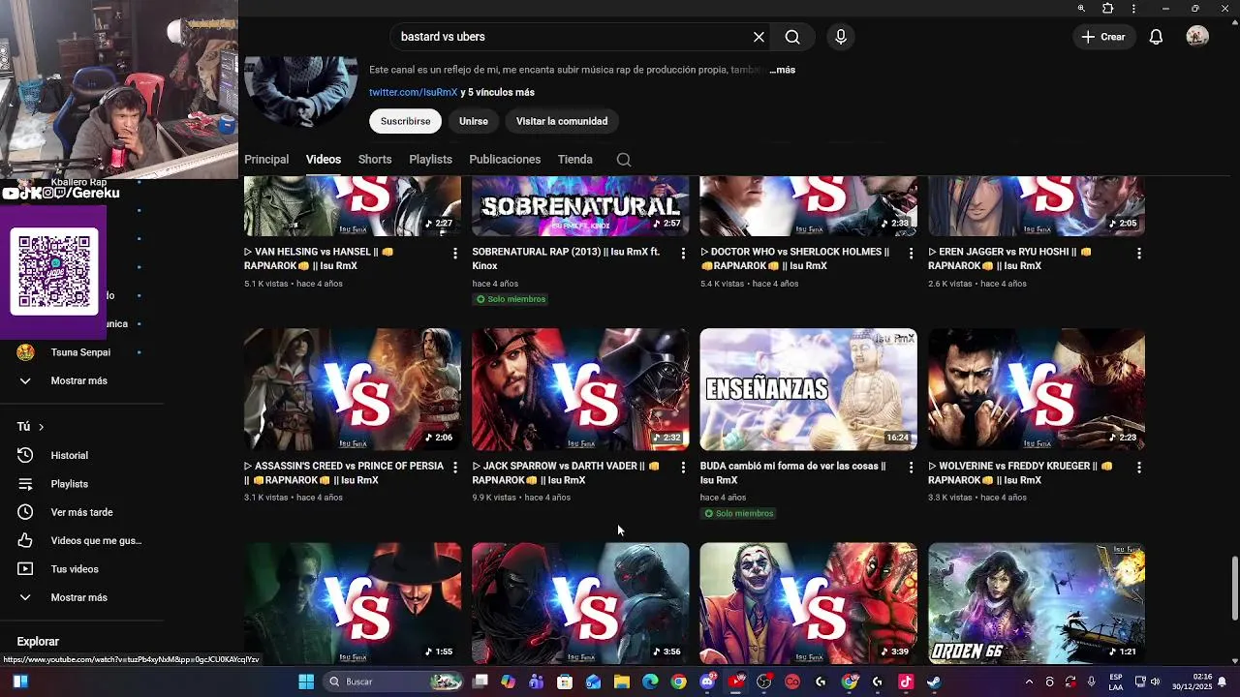Viewport: 1240px width, 697px height.
Task: Click the SOBRENATURAL RAP (2013) video title
Action: 566,258
